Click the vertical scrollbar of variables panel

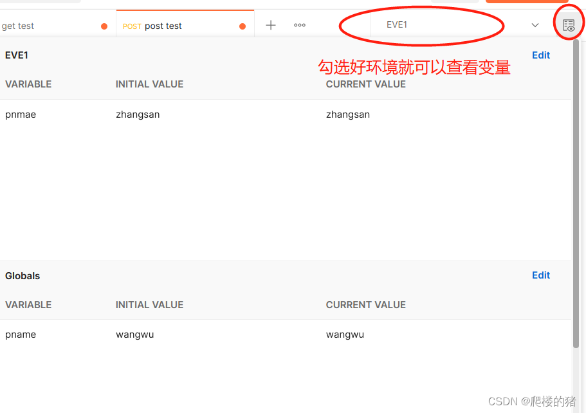click(576, 194)
